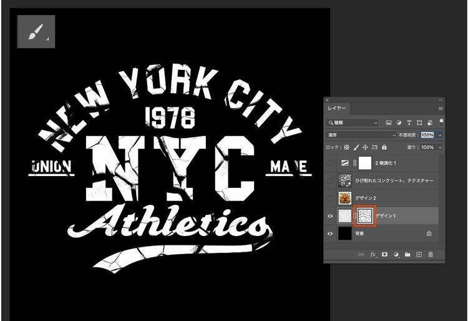Open the 通常 blend mode dropdown
Image resolution: width=468 pixels, height=321 pixels.
pyautogui.click(x=362, y=135)
